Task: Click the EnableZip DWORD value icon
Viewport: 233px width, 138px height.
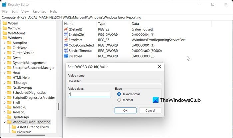Action: 66,34
